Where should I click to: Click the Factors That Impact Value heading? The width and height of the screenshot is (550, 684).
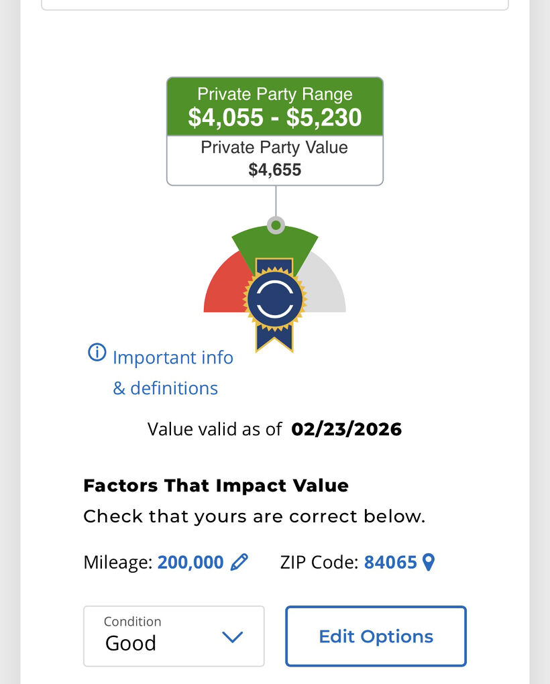pos(216,486)
